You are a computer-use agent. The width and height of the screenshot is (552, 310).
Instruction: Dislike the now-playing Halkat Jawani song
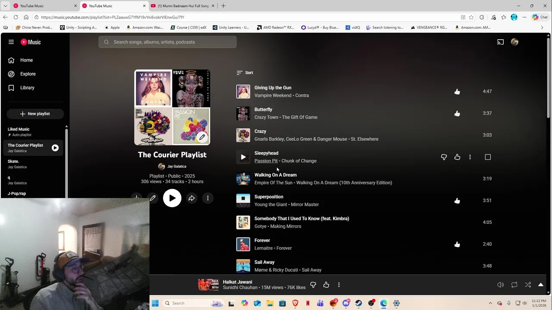pyautogui.click(x=313, y=285)
